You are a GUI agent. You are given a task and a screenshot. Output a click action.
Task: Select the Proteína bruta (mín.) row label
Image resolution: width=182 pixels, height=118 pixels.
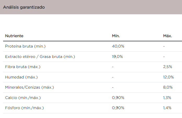[25, 46]
